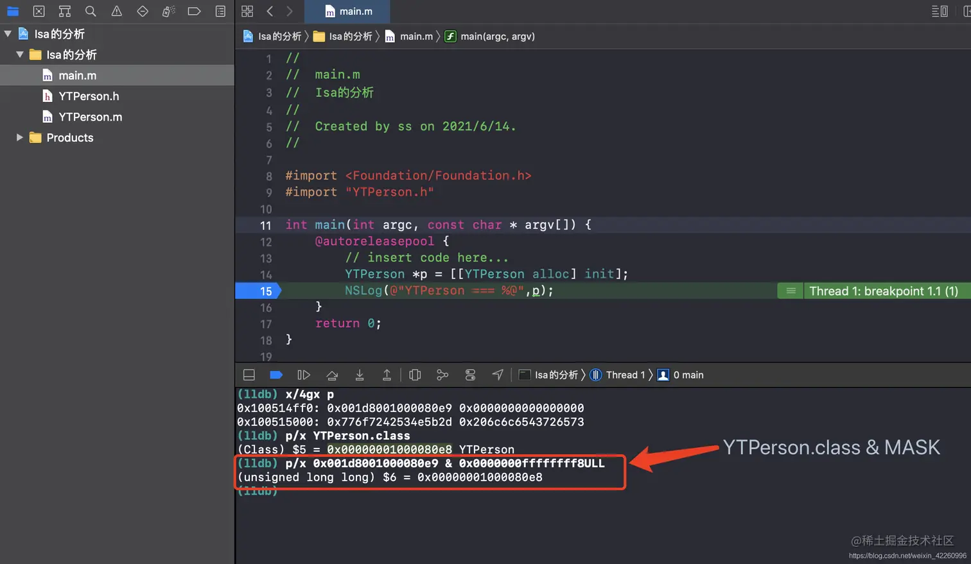Viewport: 971px width, 564px height.
Task: Click the $6 result value line
Action: tap(390, 477)
